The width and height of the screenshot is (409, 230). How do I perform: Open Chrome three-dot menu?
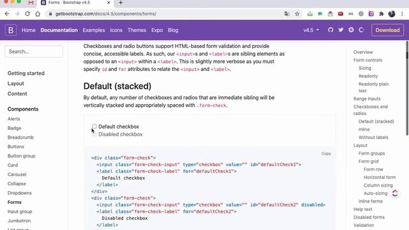(x=402, y=14)
